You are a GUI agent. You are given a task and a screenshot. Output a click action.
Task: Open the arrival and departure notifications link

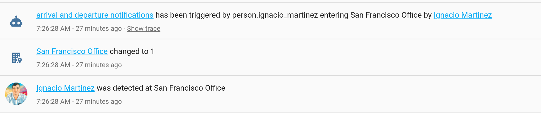[x=95, y=15]
